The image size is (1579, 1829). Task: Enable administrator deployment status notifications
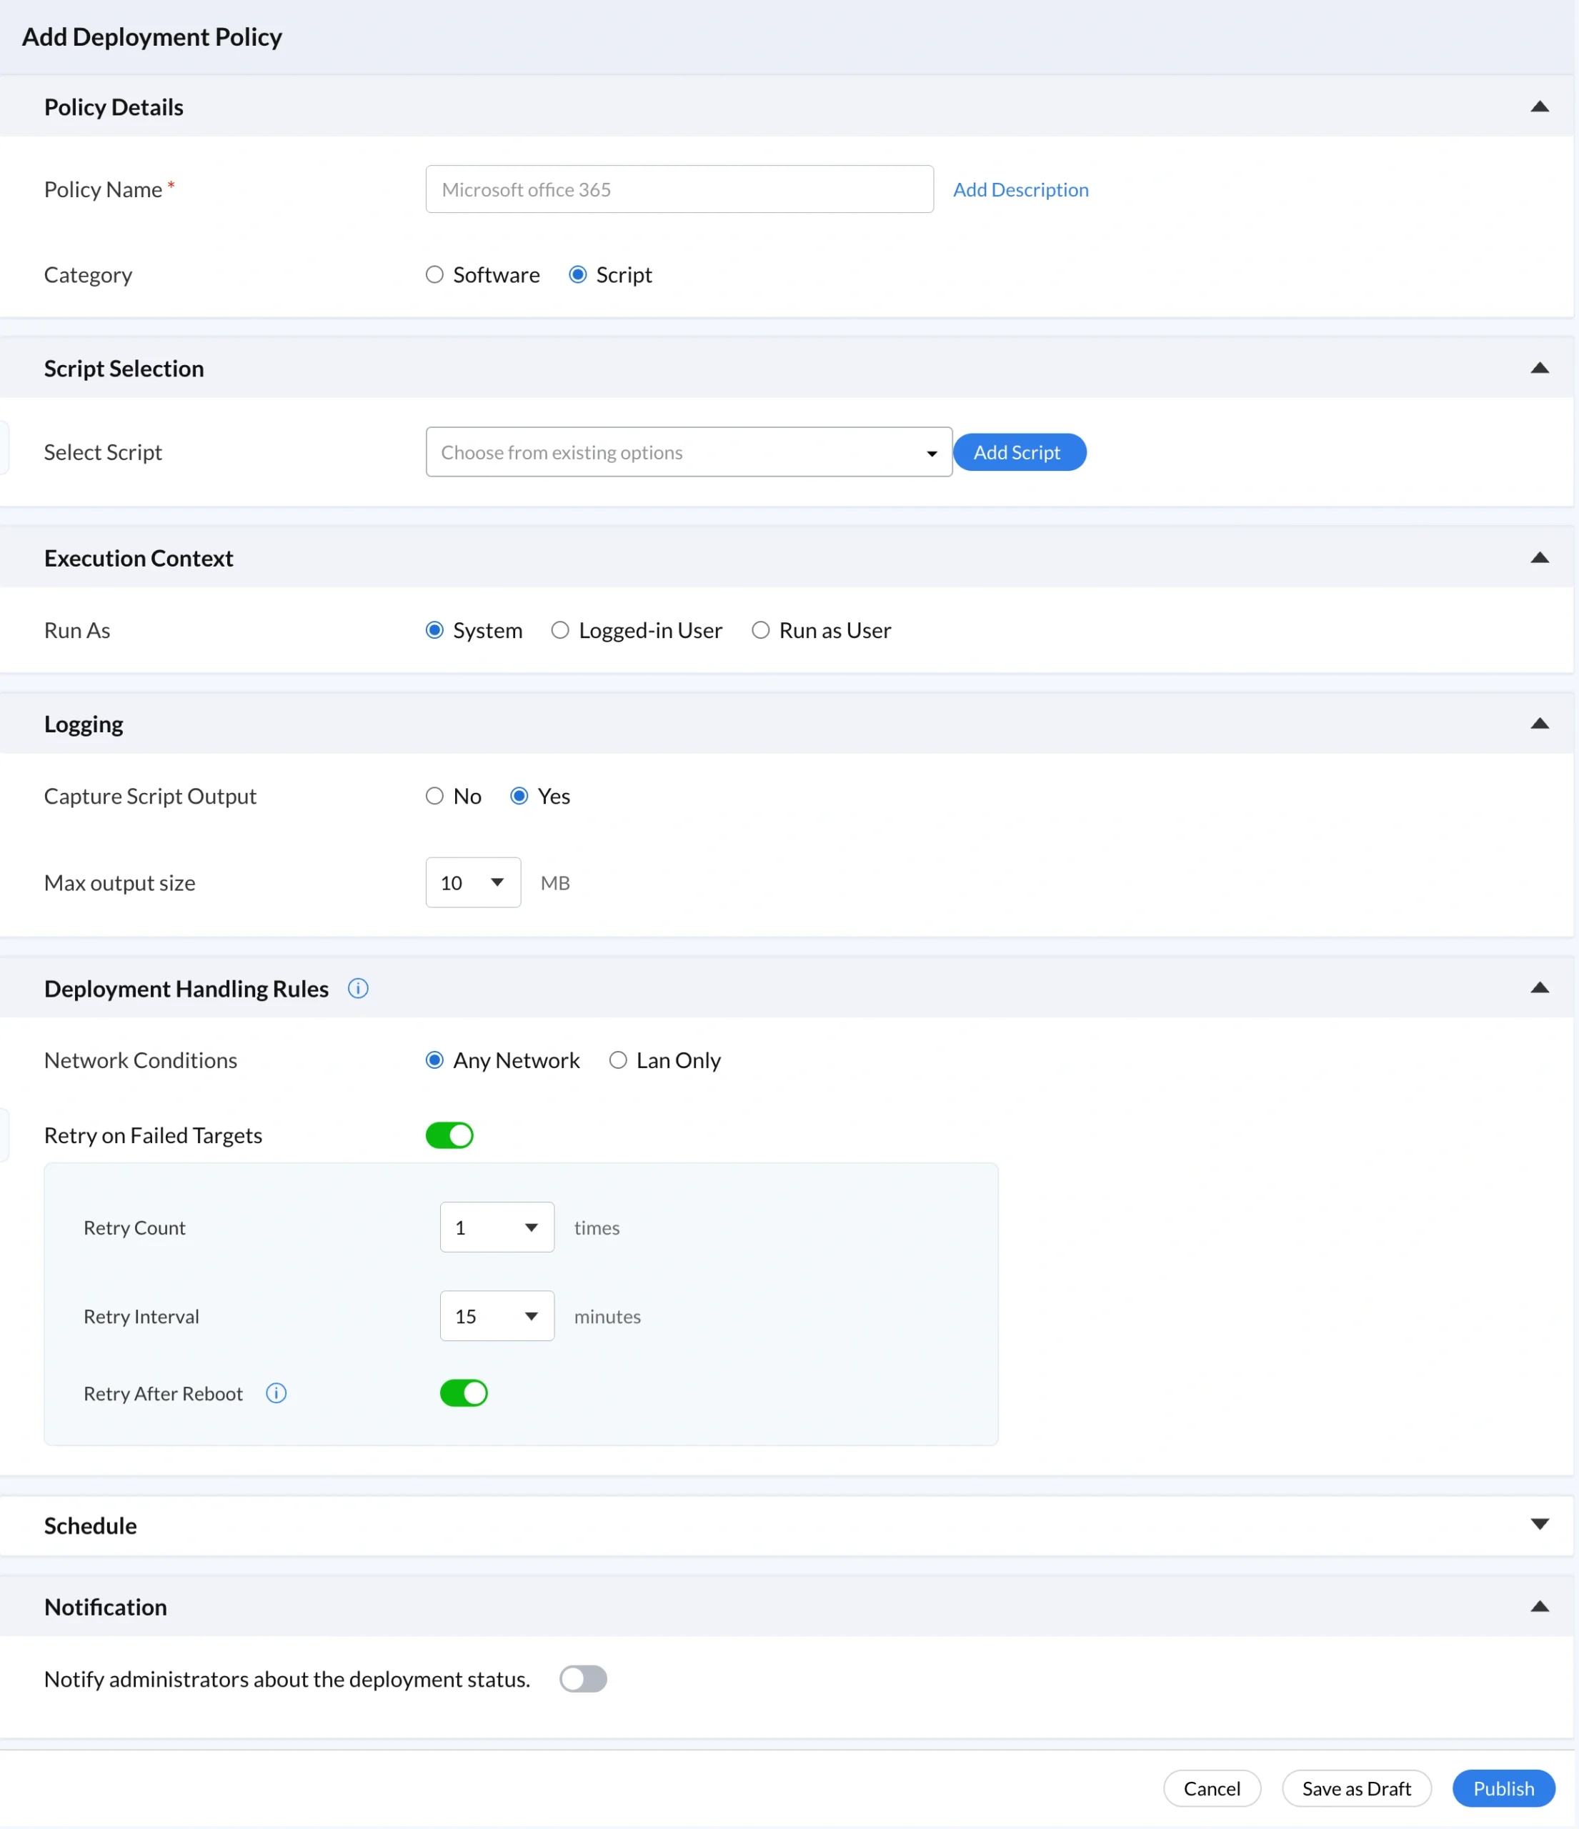[582, 1679]
